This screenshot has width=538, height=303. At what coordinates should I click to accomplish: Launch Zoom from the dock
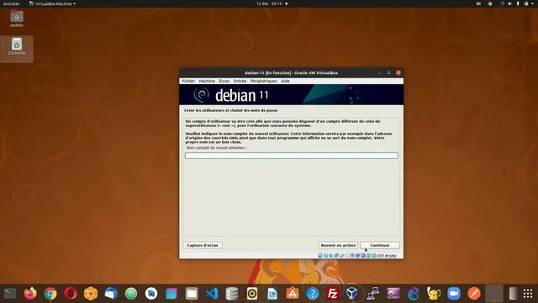point(454,294)
